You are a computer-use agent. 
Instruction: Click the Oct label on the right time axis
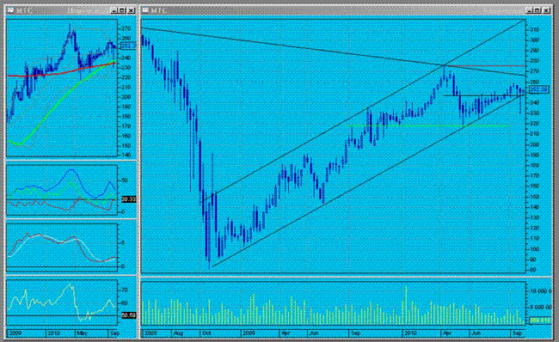(x=206, y=333)
